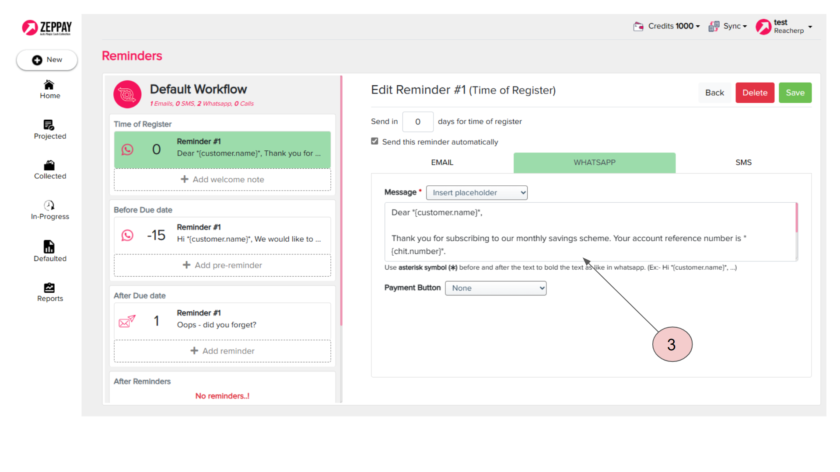840x472 pixels.
Task: Switch to the EMAIL tab
Action: [x=442, y=163]
